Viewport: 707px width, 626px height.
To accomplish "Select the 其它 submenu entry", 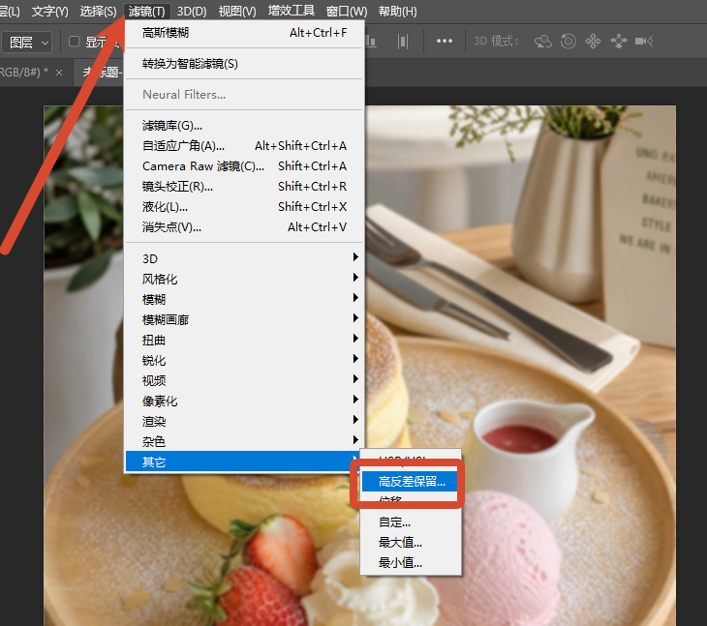I will 244,462.
